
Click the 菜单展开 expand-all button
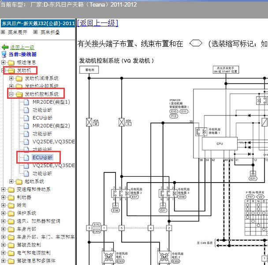[x=18, y=32]
